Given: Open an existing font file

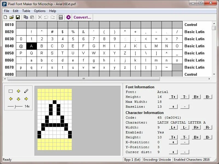Looking at the screenshot, I should [11, 17].
